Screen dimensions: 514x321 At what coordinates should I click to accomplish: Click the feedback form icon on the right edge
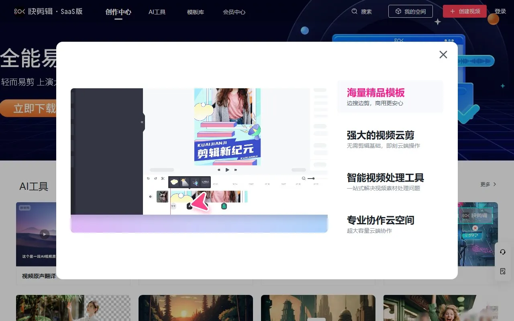(x=502, y=272)
